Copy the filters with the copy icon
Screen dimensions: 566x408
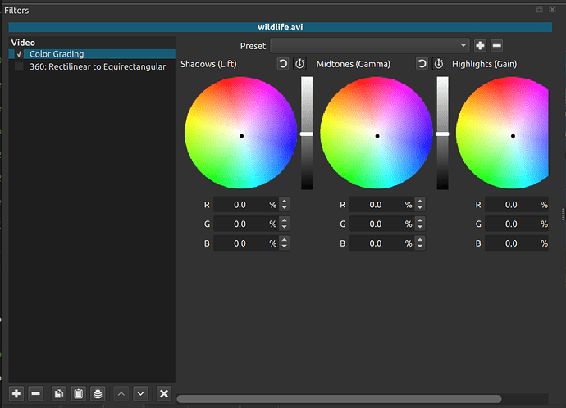tap(59, 394)
